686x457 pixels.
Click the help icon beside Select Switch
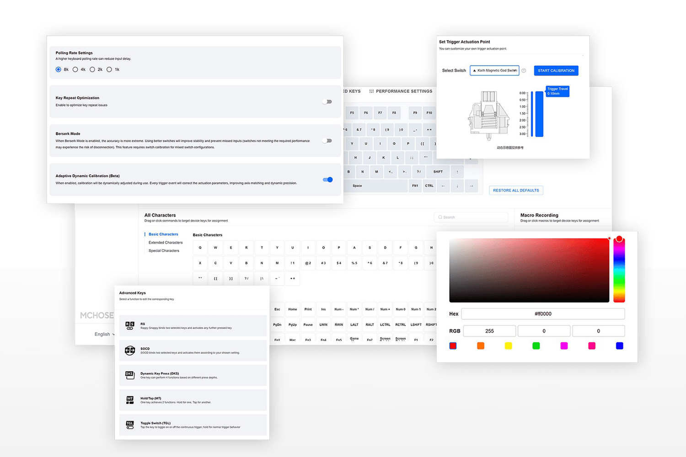tap(524, 70)
